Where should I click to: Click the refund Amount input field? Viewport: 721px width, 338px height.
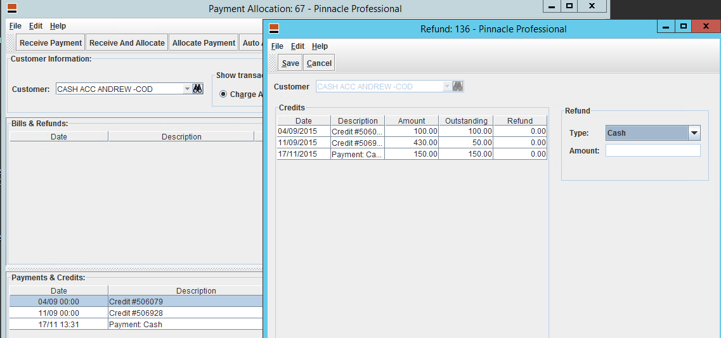653,150
